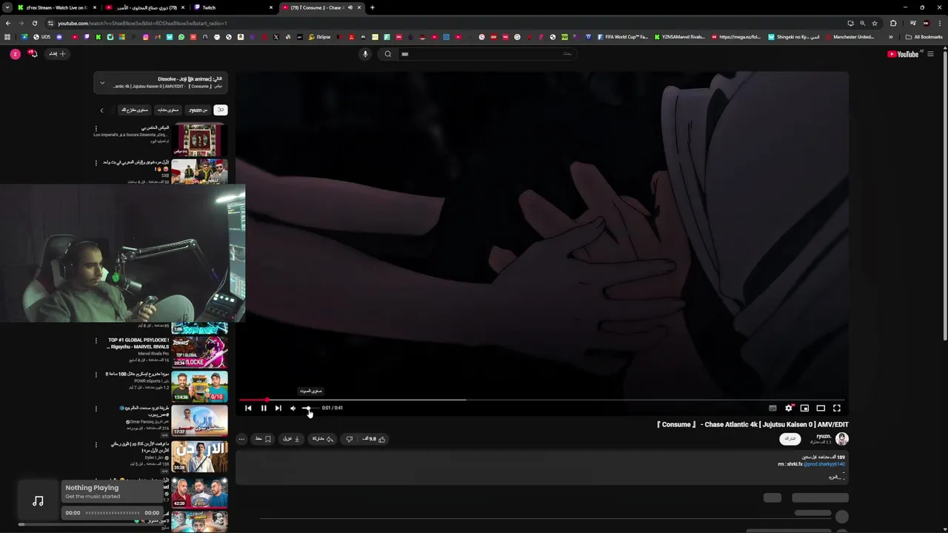This screenshot has height=533, width=948.
Task: Go back in browser
Action: click(x=8, y=23)
